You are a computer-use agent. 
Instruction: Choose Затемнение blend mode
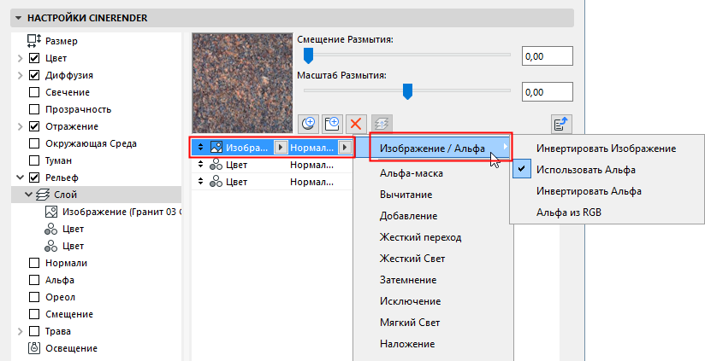(408, 280)
